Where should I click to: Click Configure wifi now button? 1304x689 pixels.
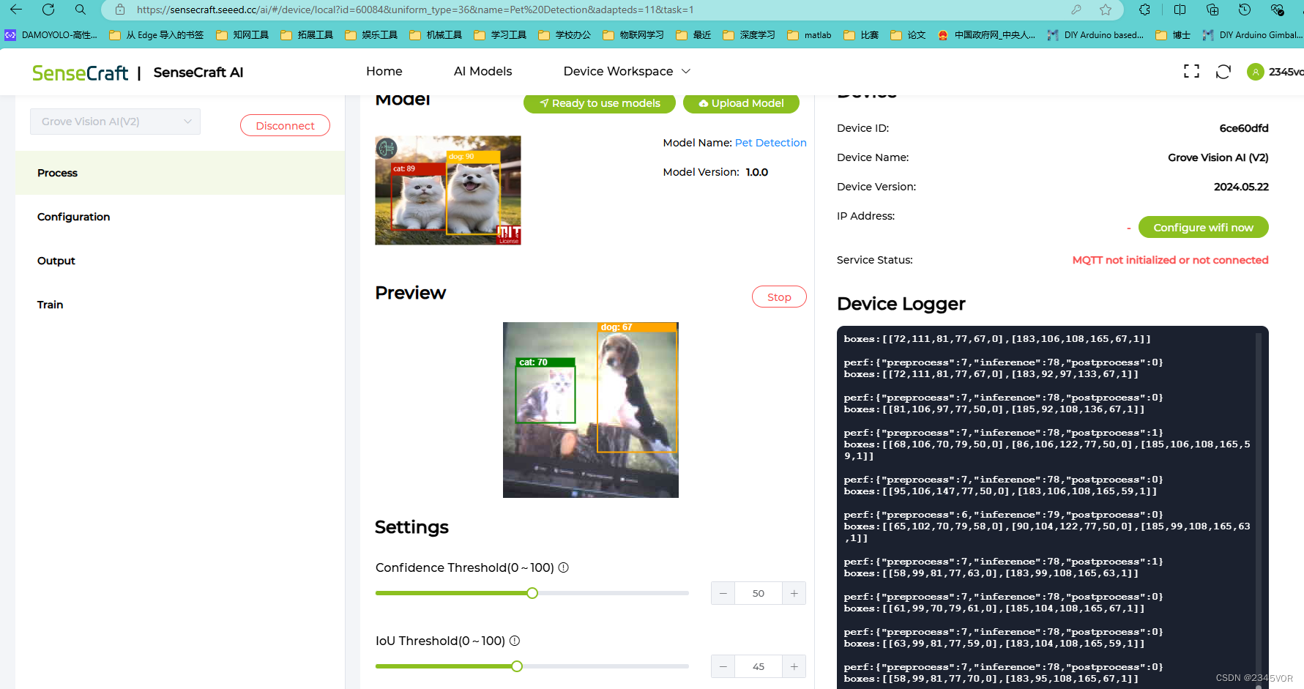1203,227
